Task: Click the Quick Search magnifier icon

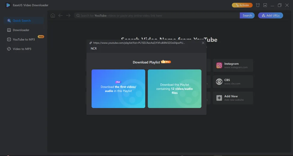Action: tap(9, 20)
